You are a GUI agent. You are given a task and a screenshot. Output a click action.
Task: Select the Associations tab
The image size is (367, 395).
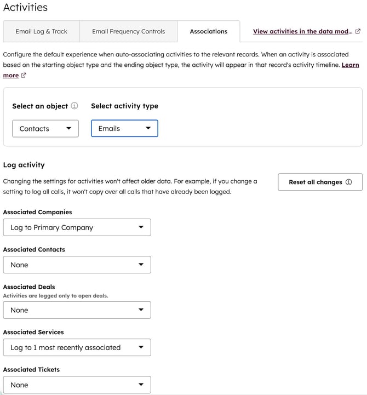point(209,32)
